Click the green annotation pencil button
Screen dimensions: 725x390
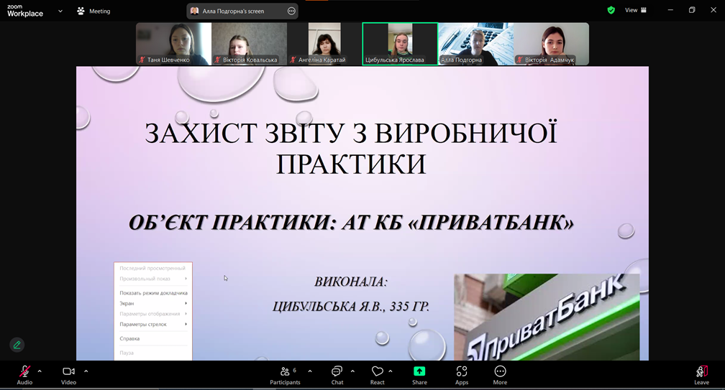click(x=17, y=345)
